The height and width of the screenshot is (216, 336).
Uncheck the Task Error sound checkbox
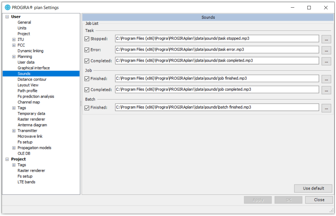[x=87, y=50]
